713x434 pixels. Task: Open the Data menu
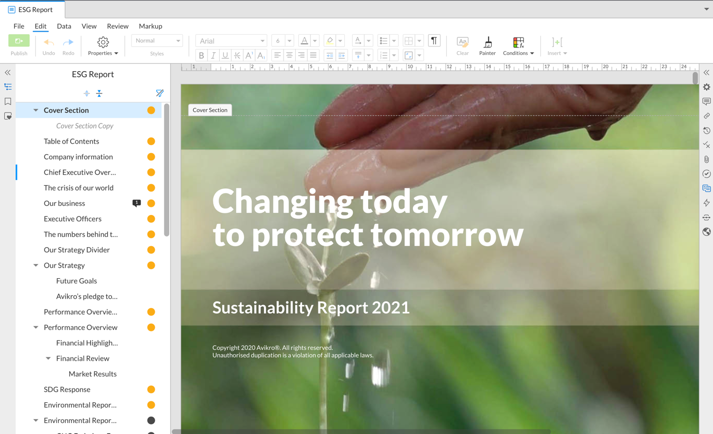(64, 26)
